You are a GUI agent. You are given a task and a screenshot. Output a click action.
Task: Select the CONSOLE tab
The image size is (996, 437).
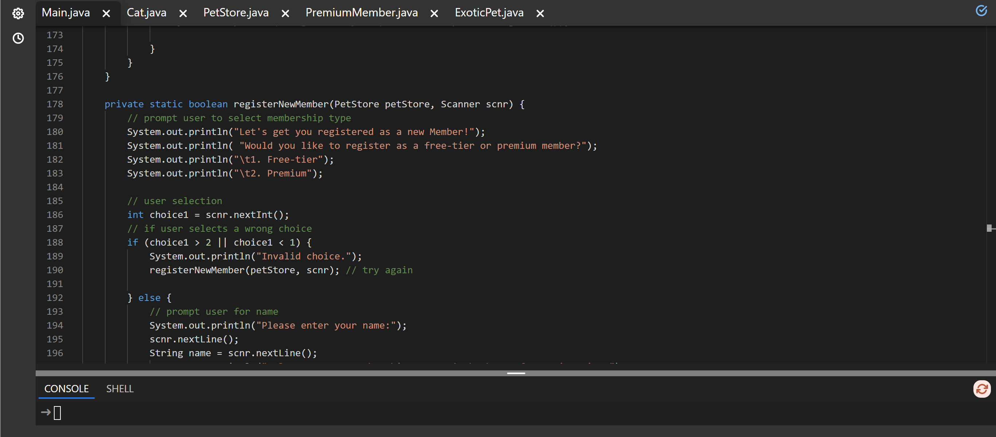click(x=67, y=389)
